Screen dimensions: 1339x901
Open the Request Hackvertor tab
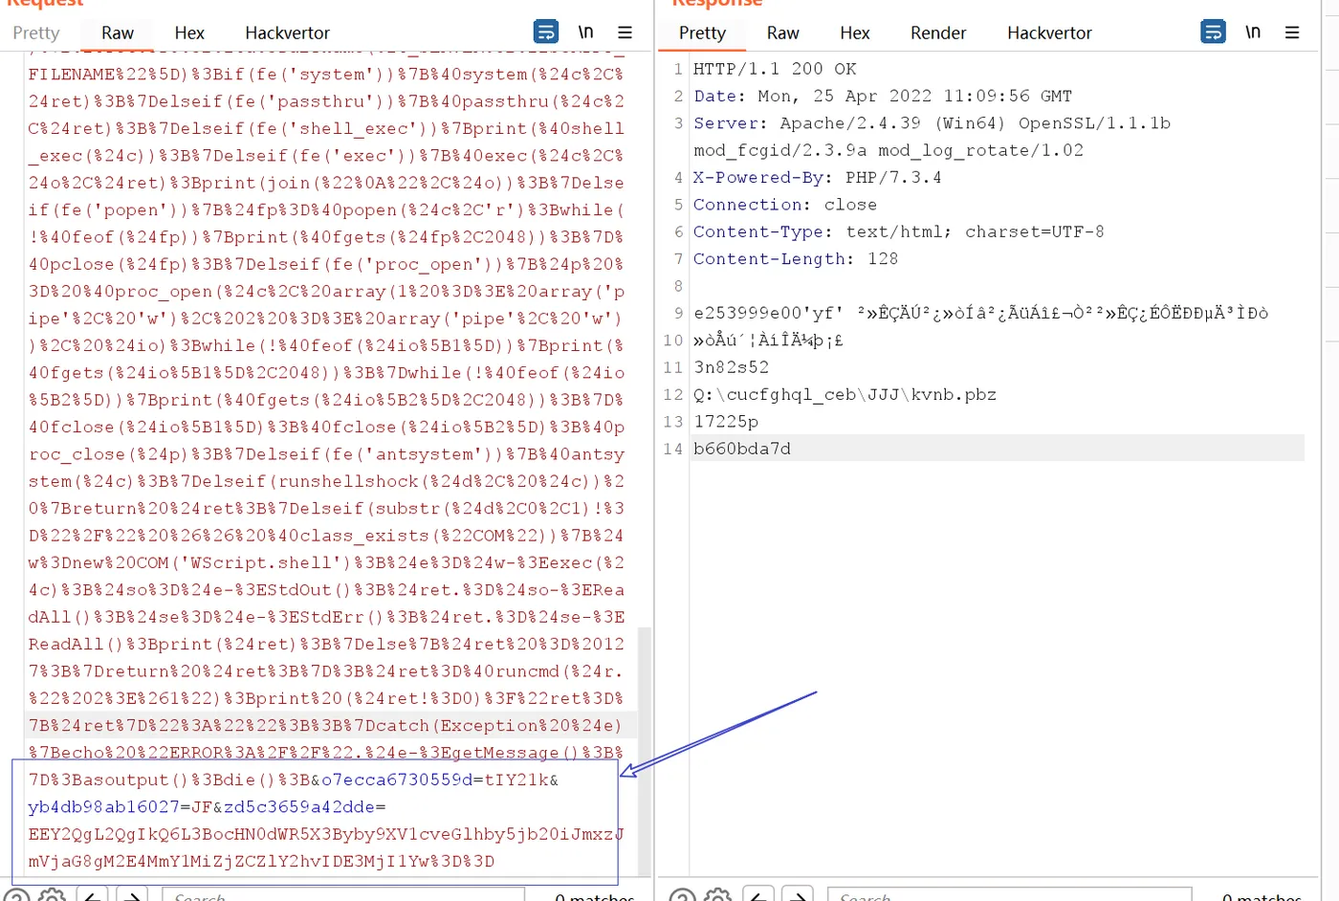pyautogui.click(x=287, y=33)
